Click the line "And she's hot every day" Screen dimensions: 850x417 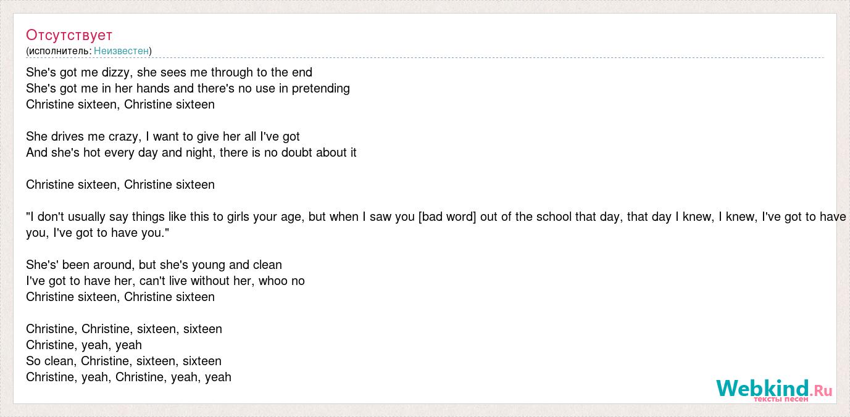tap(191, 152)
